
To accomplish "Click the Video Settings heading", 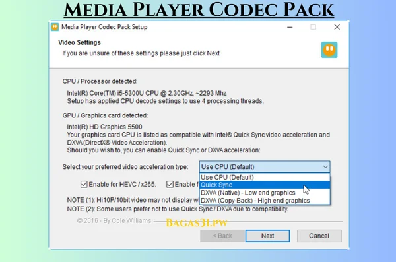I will (79, 42).
